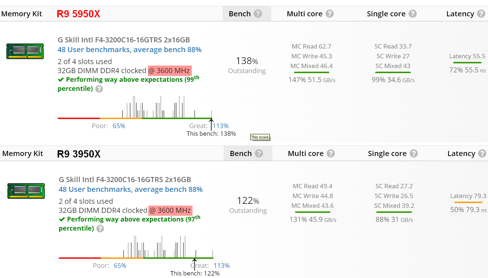Click the help icon next to bottom Bench header
Screen dimensions: 488x278
259,153
